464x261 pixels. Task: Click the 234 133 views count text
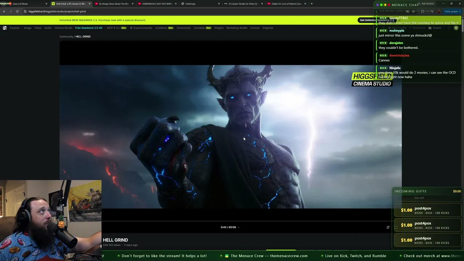pyautogui.click(x=112, y=245)
